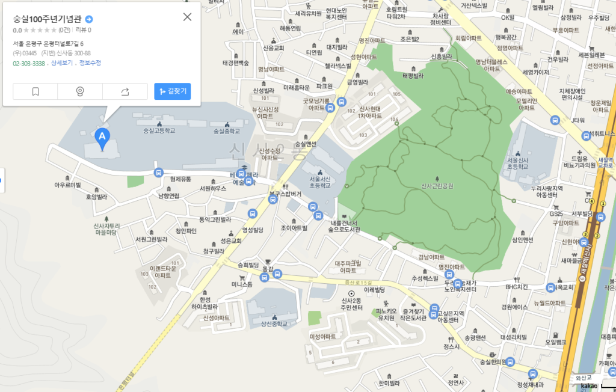
Task: Click blue arrow icon beside 숭실100주년기념관 title
Action: [89, 19]
